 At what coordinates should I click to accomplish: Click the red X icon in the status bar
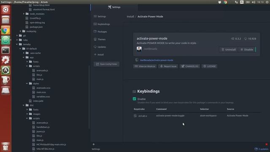[x=266, y=144]
